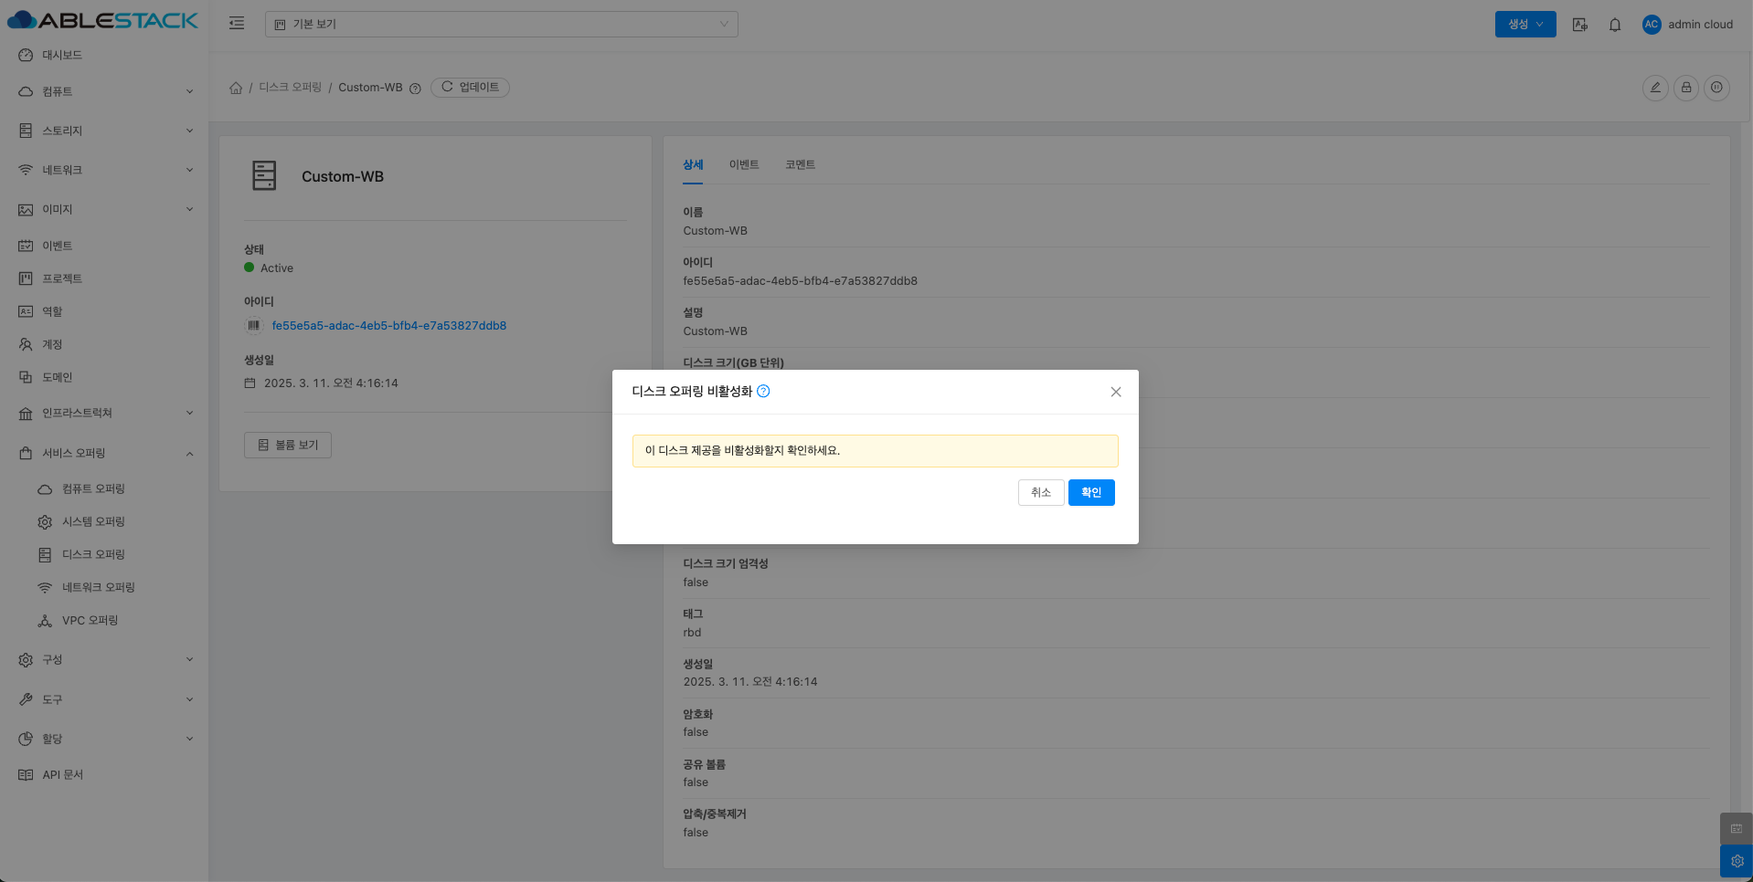Click the disable offering circle icon

point(1716,88)
